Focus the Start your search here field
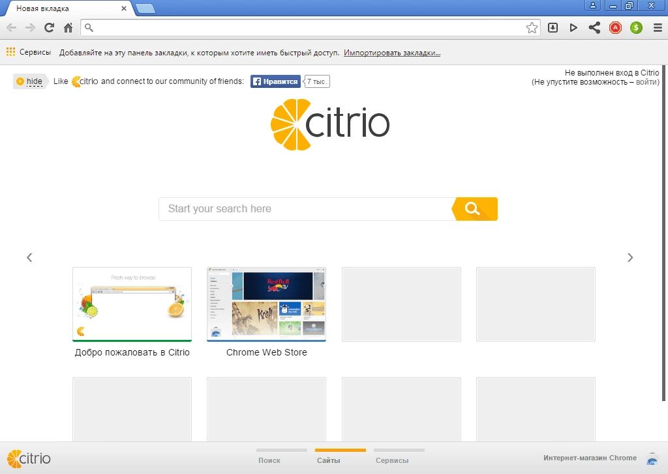Image resolution: width=668 pixels, height=474 pixels. point(305,209)
